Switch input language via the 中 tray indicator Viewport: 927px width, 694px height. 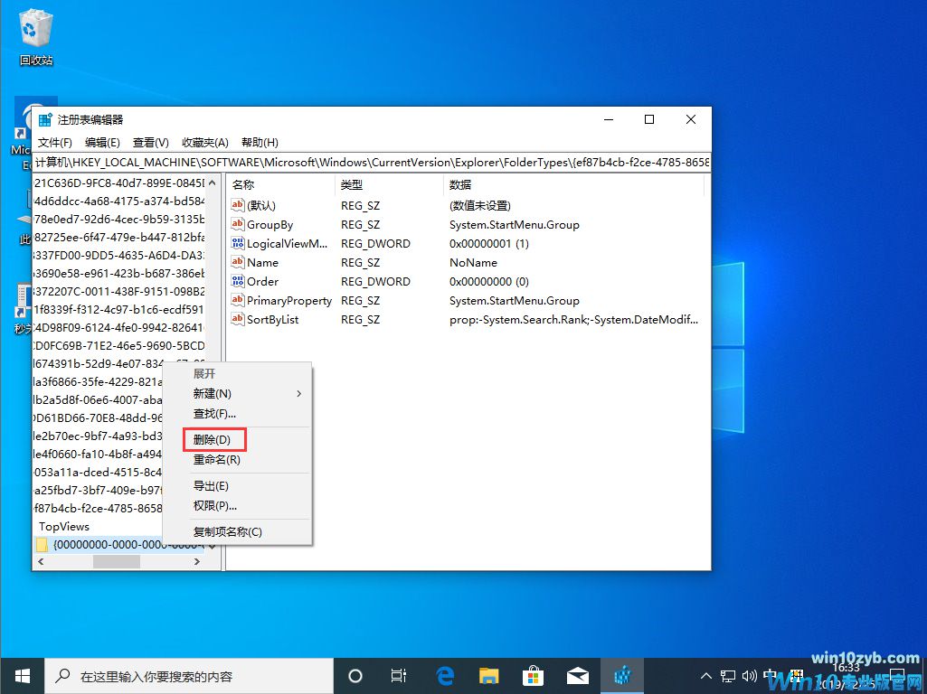tap(771, 675)
